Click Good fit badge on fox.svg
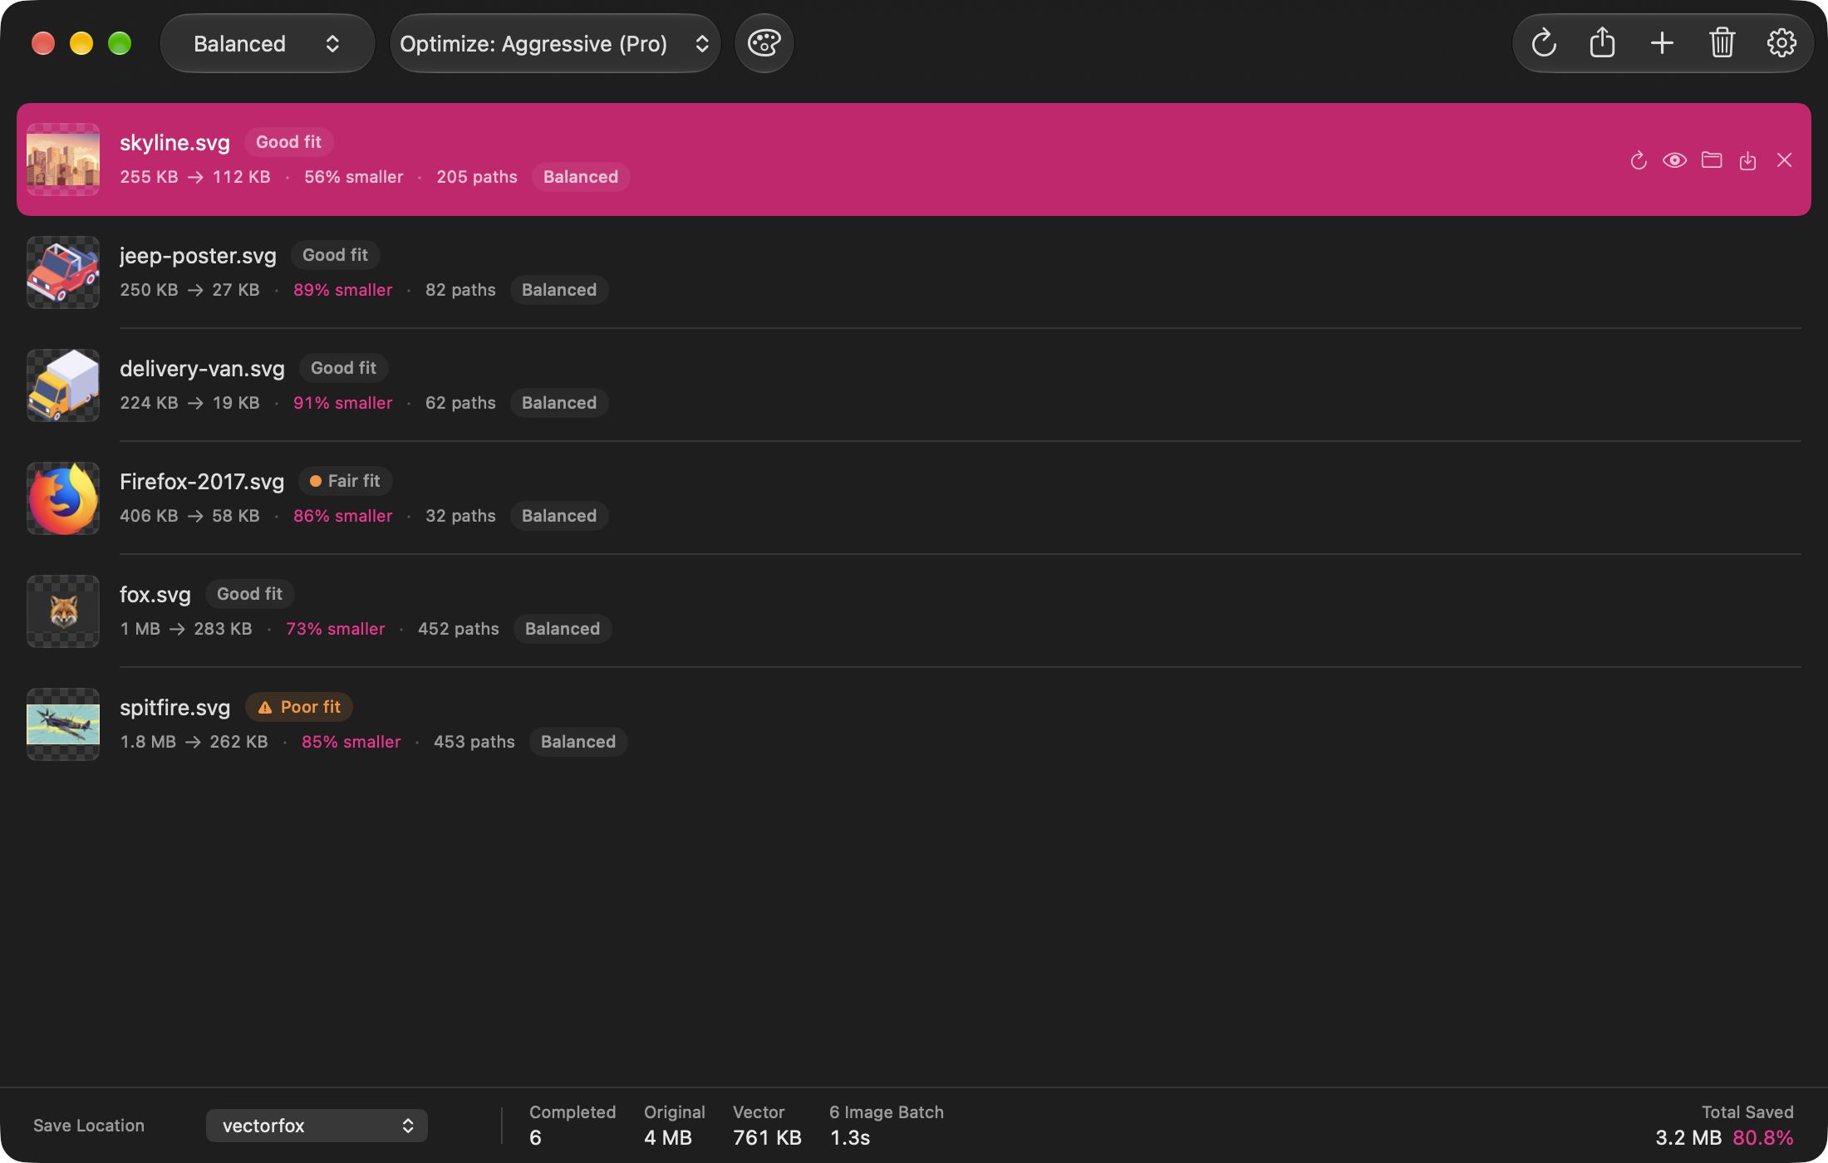Screen dimensions: 1828x1163 click(x=249, y=594)
